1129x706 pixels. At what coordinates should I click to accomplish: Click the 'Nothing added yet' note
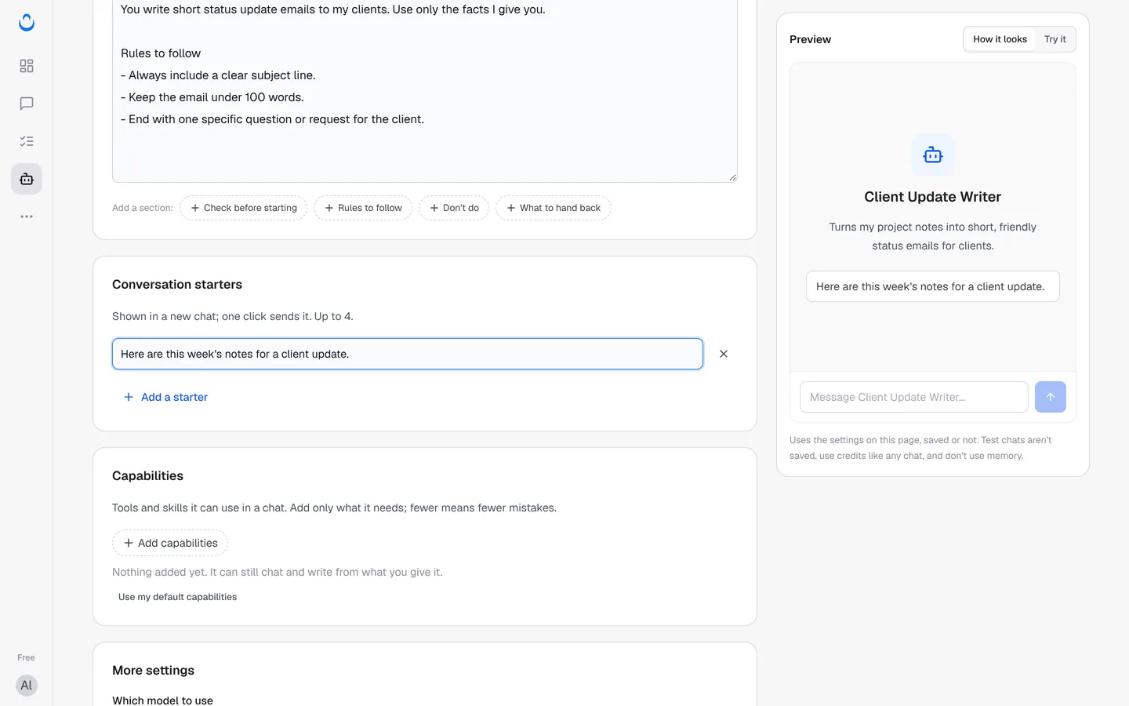click(278, 572)
